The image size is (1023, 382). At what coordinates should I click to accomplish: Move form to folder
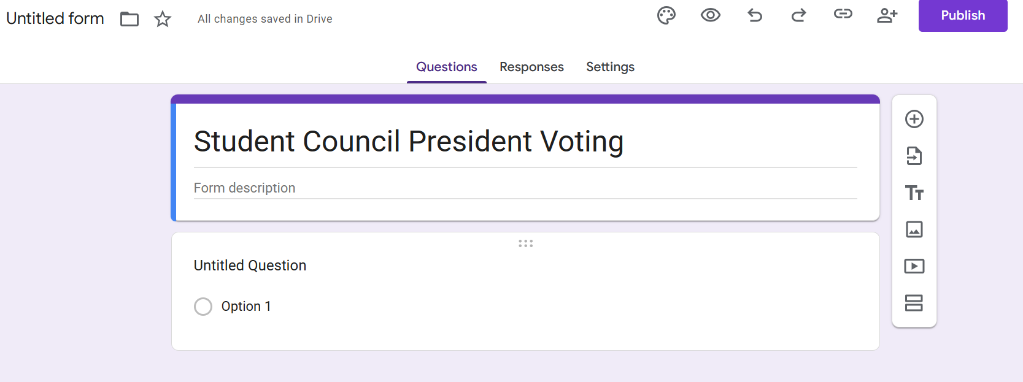tap(129, 19)
